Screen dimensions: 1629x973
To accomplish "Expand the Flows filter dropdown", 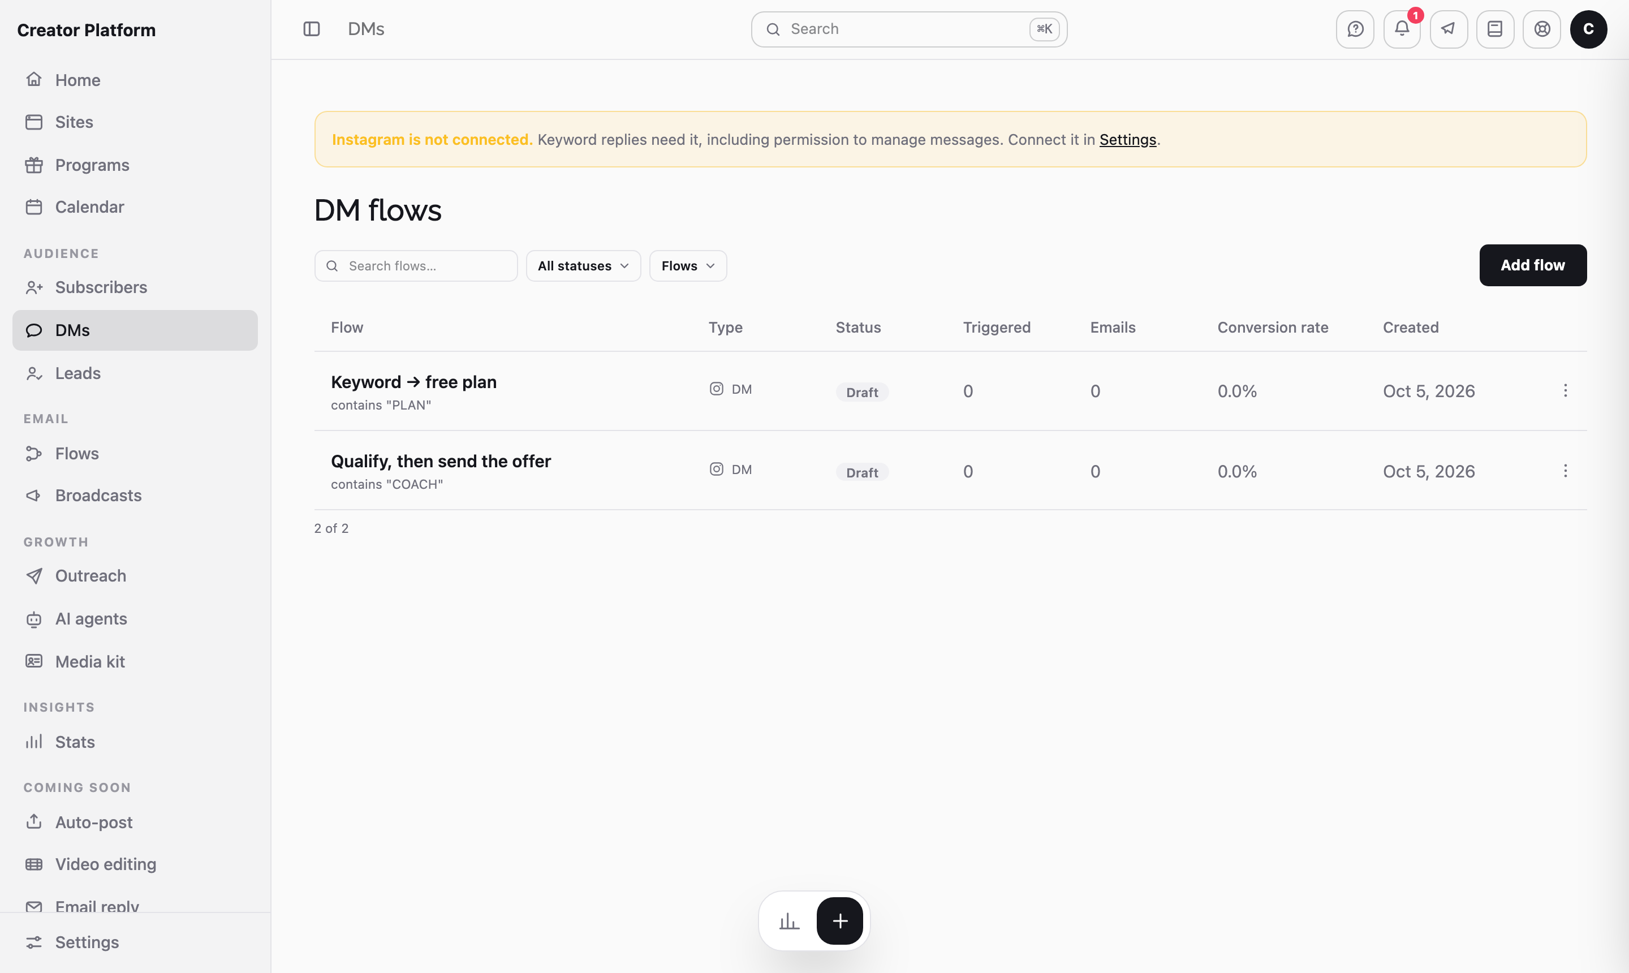I will pos(688,265).
